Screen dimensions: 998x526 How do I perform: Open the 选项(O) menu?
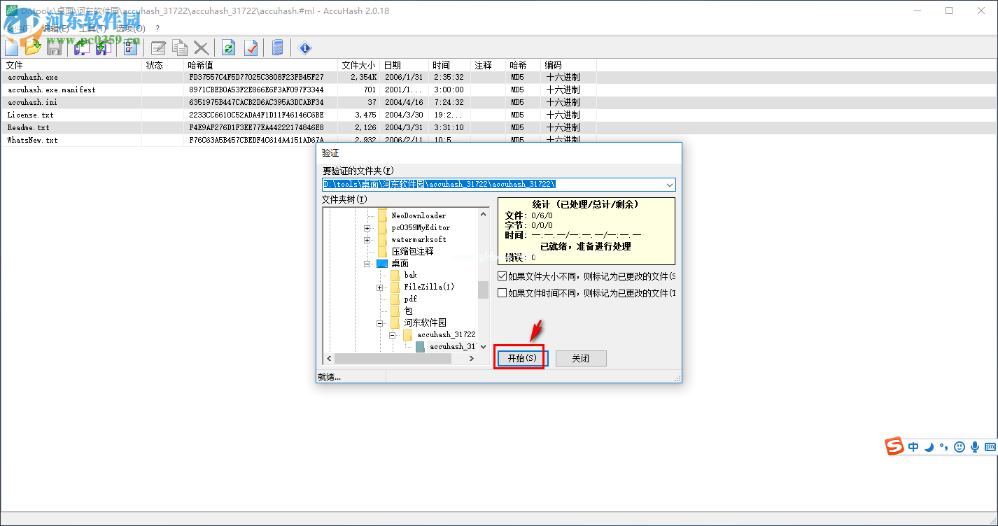click(131, 29)
